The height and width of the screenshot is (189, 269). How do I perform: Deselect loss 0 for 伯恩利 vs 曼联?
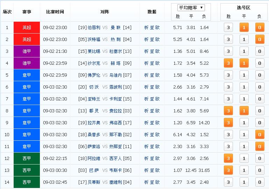coord(260,27)
